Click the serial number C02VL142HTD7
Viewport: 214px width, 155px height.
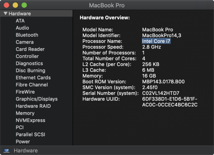tap(160, 93)
